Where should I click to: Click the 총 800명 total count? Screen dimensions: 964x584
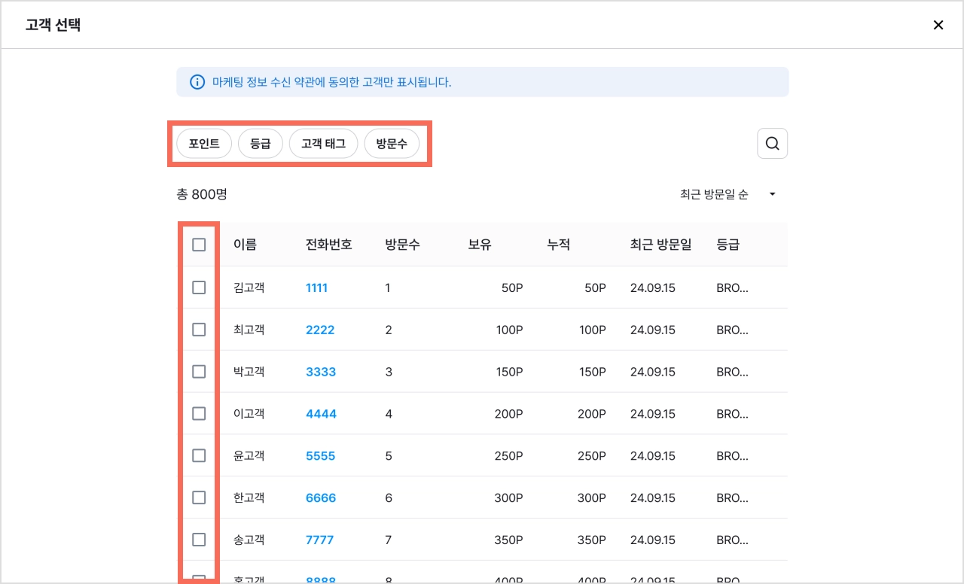(x=202, y=194)
